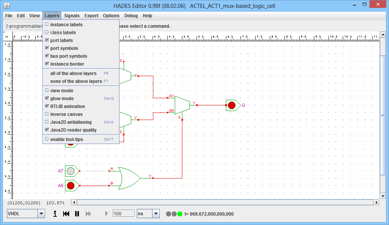389x225 pixels.
Task: Open the Options menu
Action: click(x=111, y=16)
